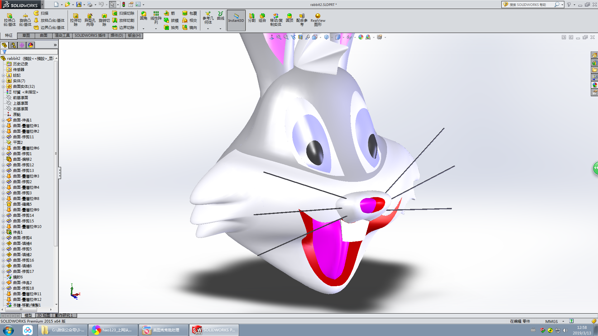Choose the 放样凸台/基体 loft tool
Image resolution: width=598 pixels, height=336 pixels.
click(49, 20)
